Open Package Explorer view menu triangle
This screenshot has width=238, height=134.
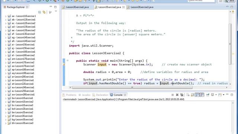coord(56,11)
